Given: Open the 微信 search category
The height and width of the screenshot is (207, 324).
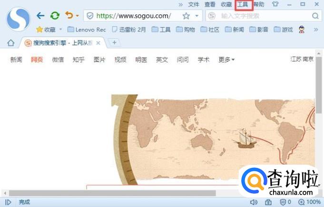Looking at the screenshot, I should pos(58,59).
